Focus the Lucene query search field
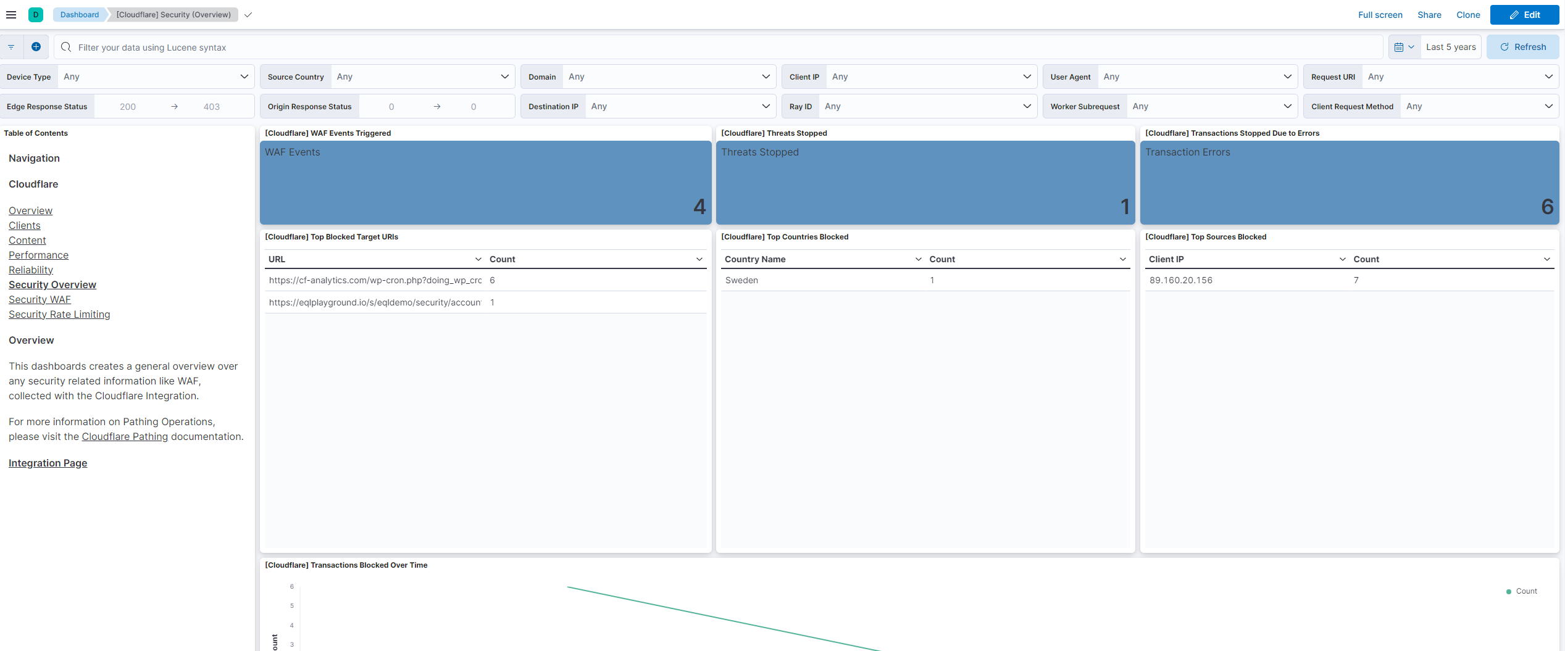The height and width of the screenshot is (651, 1565). point(722,48)
